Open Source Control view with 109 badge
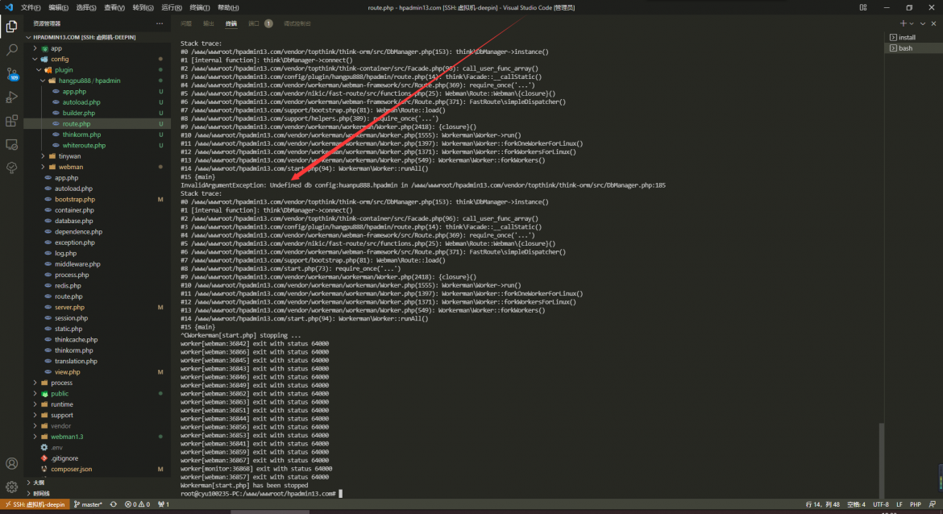Image resolution: width=943 pixels, height=514 pixels. (x=11, y=74)
